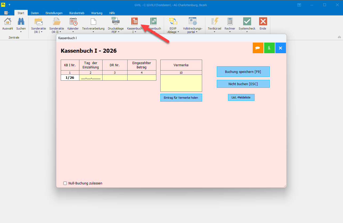Open the Ust.-Meldeliste button
343x223 pixels.
pos(241,97)
